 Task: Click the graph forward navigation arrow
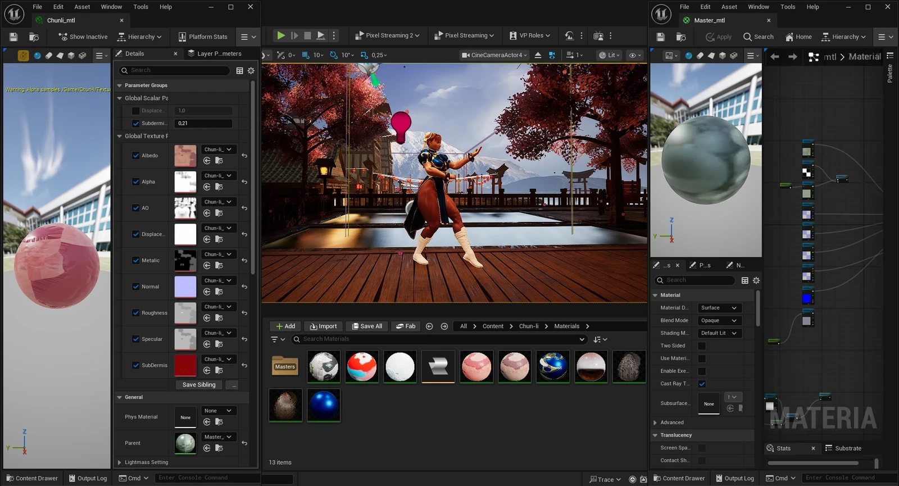pyautogui.click(x=793, y=57)
